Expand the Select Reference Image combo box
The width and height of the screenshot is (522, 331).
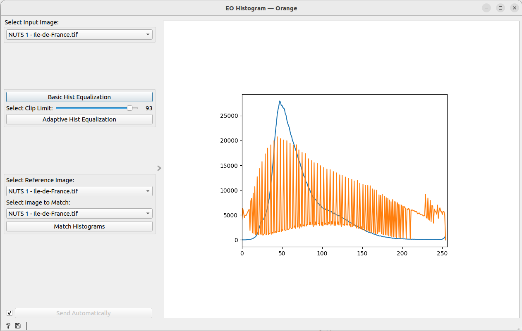coord(79,191)
